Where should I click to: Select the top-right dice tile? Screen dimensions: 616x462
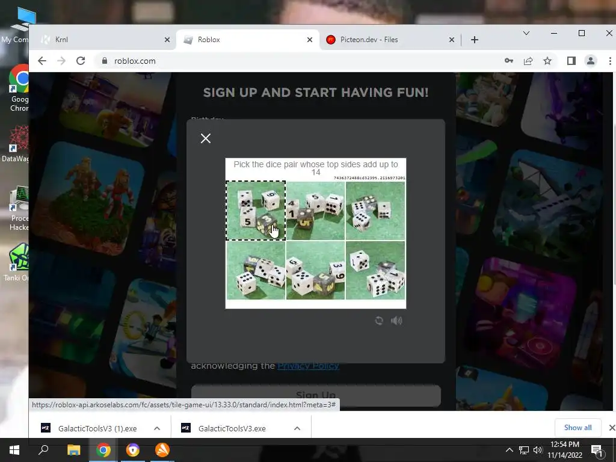[x=375, y=210]
